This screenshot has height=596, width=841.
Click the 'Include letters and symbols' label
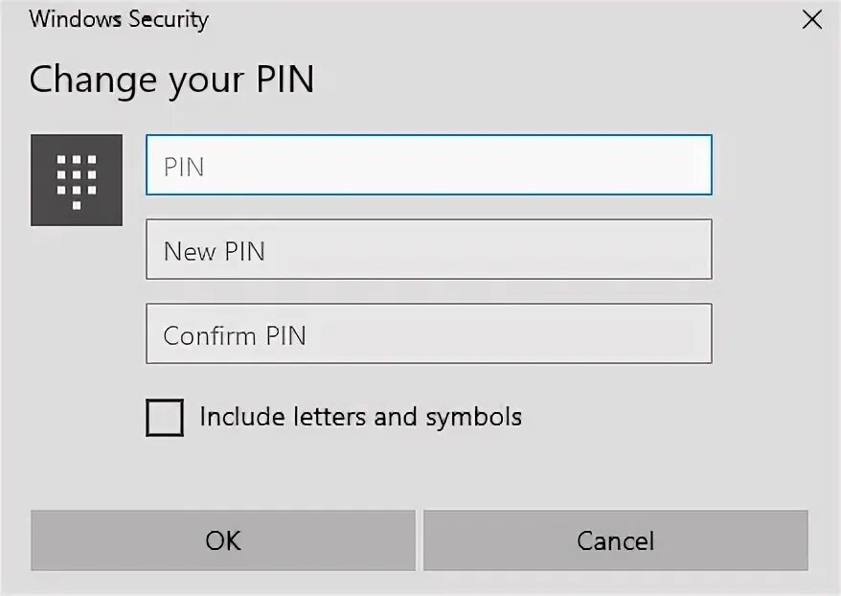[x=361, y=417]
